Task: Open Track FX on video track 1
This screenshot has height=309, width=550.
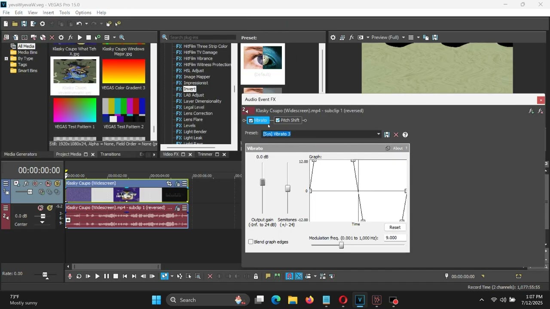Action: (x=26, y=184)
